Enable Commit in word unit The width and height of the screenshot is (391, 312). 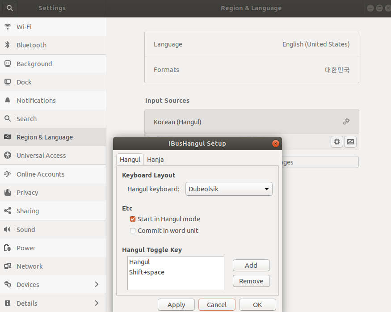[x=133, y=231]
